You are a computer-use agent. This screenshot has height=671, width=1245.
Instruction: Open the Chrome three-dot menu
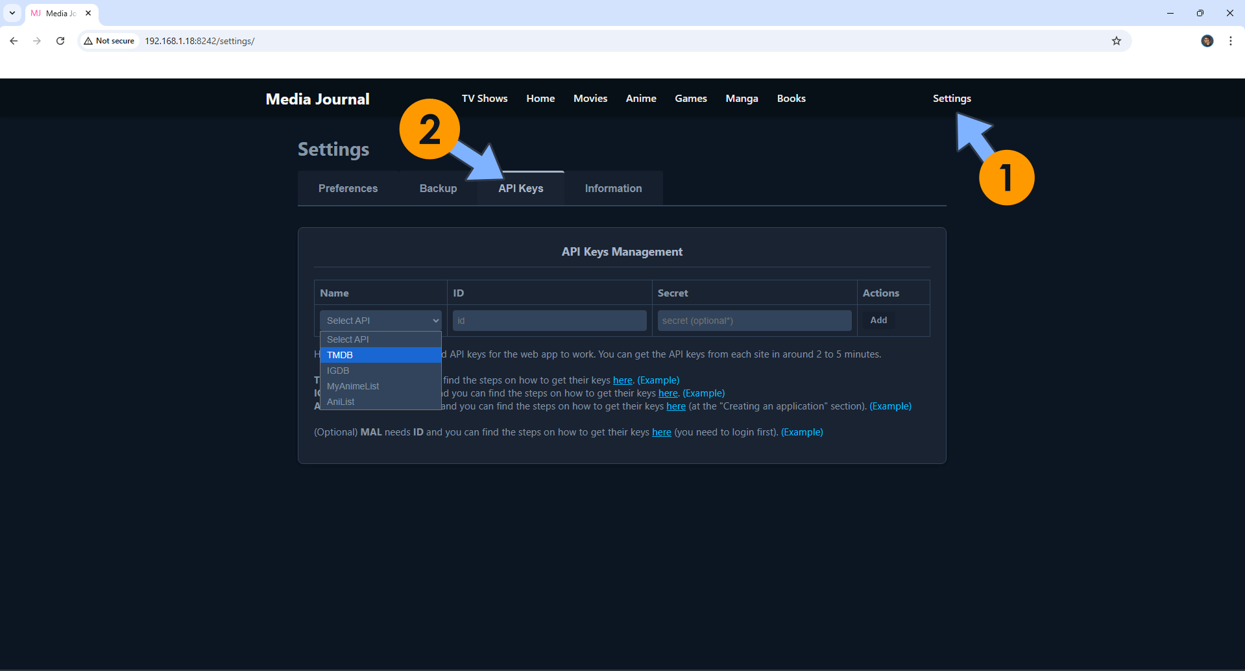click(1230, 41)
